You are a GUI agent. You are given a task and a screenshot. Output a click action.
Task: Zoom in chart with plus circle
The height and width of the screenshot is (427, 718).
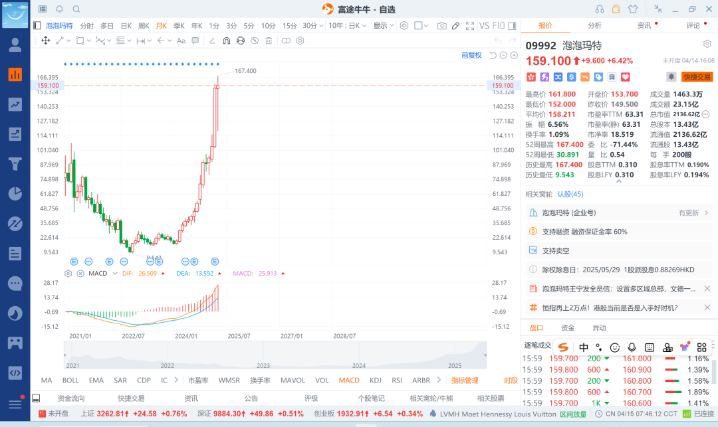[x=514, y=55]
